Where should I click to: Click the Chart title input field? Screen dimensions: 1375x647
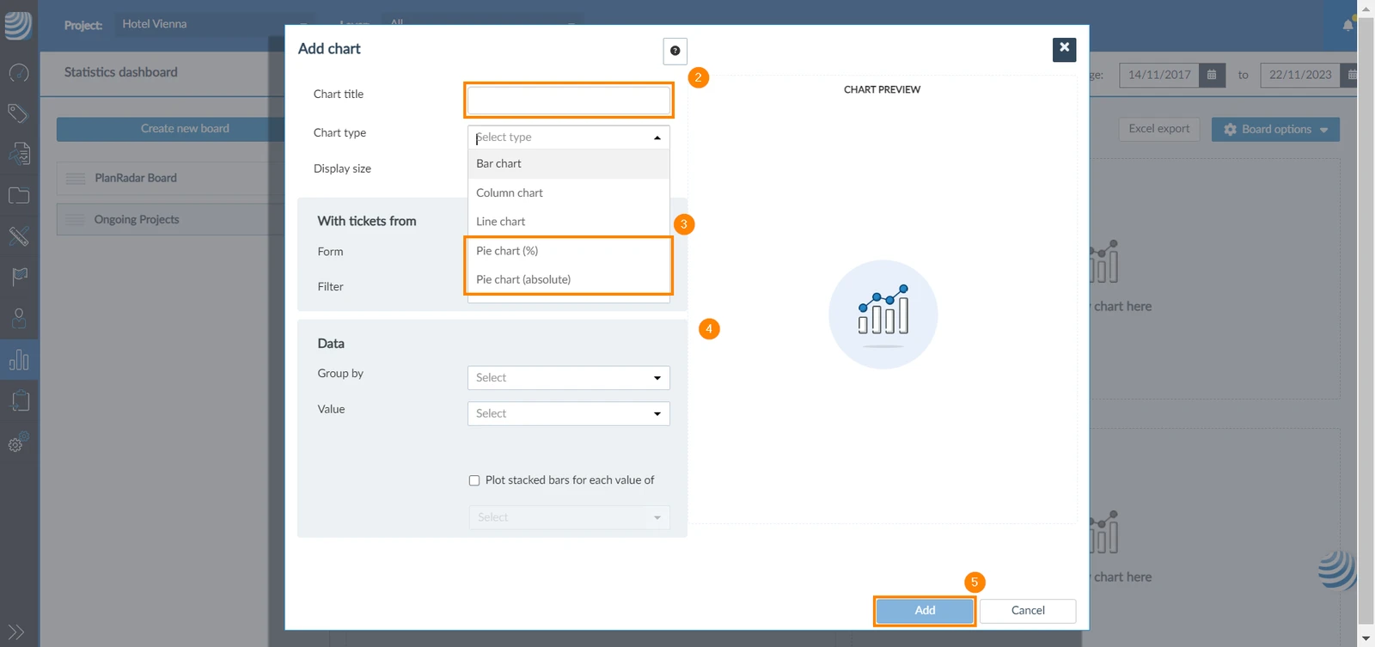[x=568, y=101]
